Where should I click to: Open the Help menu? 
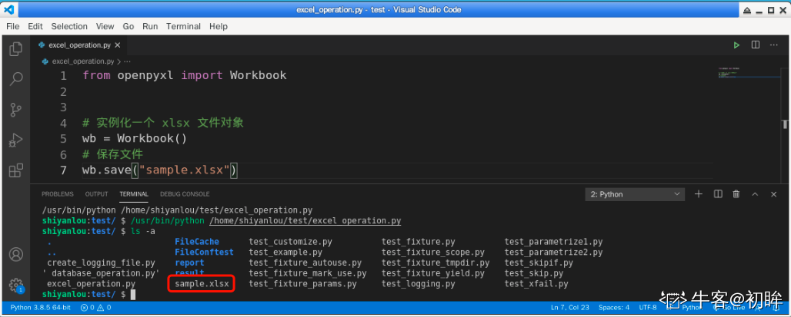pyautogui.click(x=219, y=26)
